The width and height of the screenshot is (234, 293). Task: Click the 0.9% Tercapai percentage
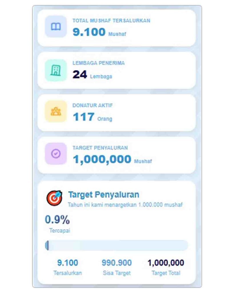pyautogui.click(x=57, y=220)
